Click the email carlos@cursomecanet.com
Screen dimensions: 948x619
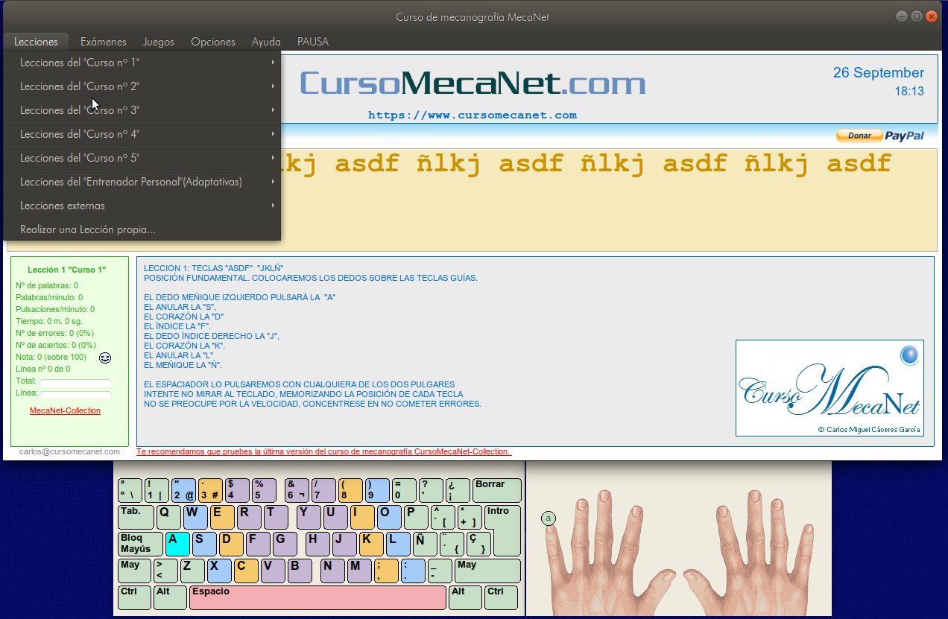pyautogui.click(x=69, y=451)
